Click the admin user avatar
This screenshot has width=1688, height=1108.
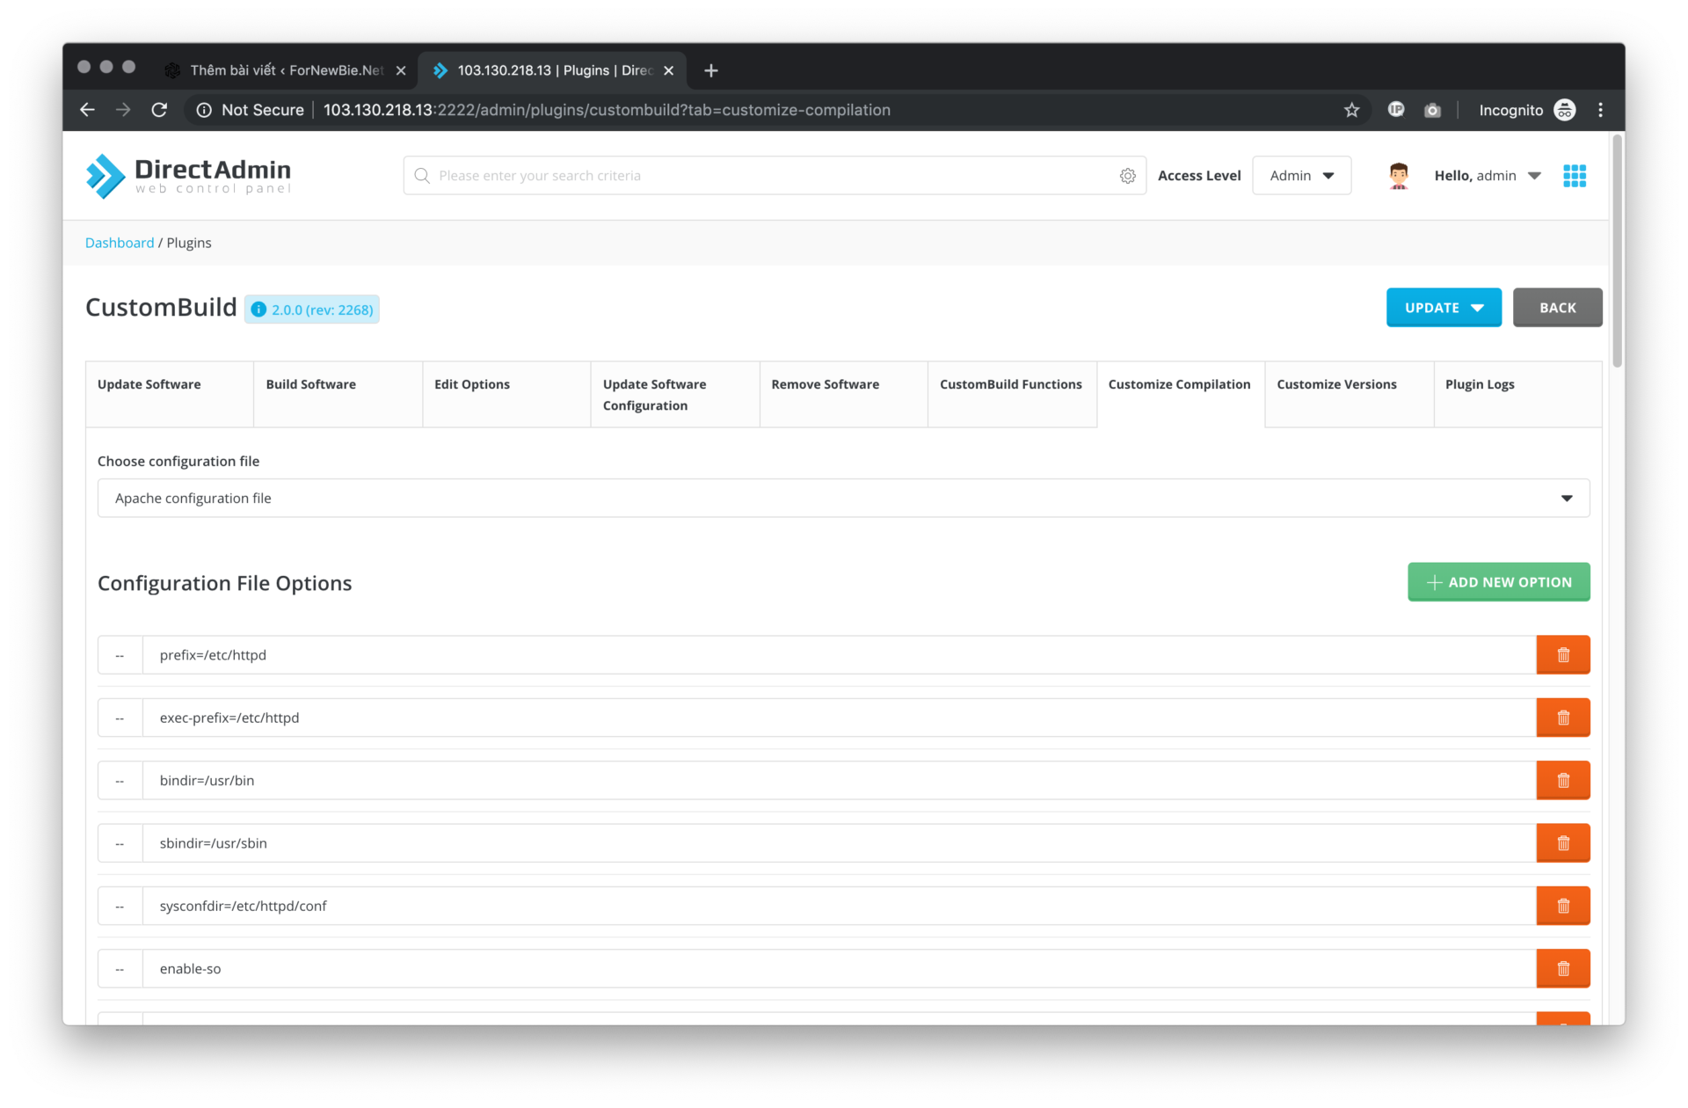coord(1399,176)
